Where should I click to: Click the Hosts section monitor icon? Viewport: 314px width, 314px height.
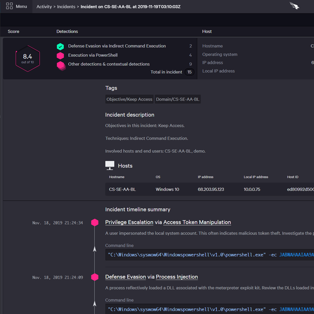pos(110,165)
